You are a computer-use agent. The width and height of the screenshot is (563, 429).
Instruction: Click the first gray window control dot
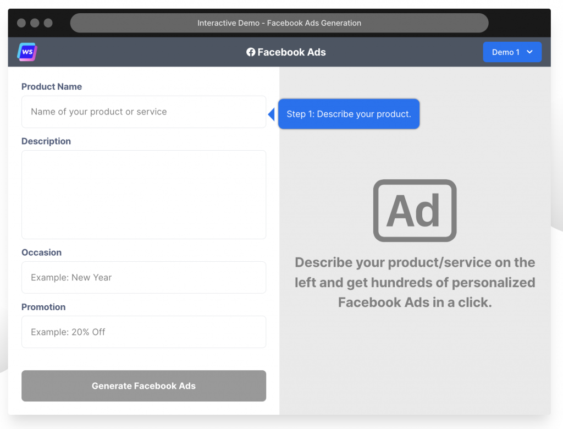[21, 23]
